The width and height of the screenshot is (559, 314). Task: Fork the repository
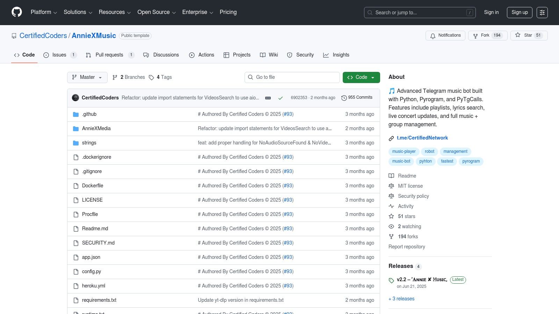[x=488, y=36]
